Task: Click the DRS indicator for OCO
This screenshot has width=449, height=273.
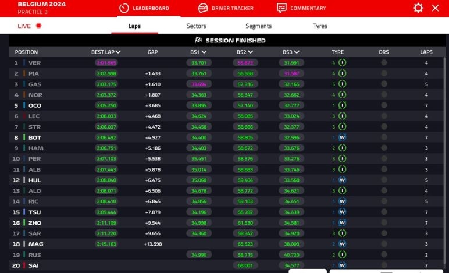Action: point(384,105)
